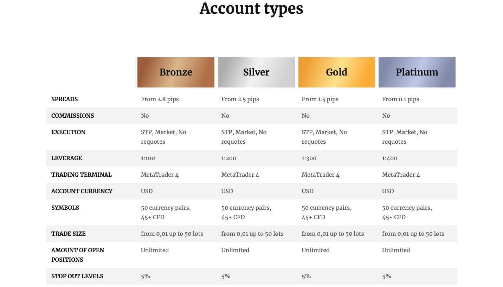Image resolution: width=503 pixels, height=287 pixels.
Task: Click the Account types heading
Action: coord(251,8)
